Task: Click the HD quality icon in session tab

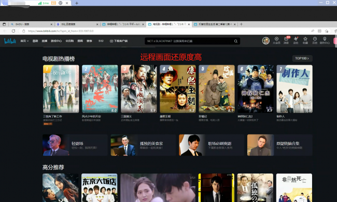Action: click(53, 3)
